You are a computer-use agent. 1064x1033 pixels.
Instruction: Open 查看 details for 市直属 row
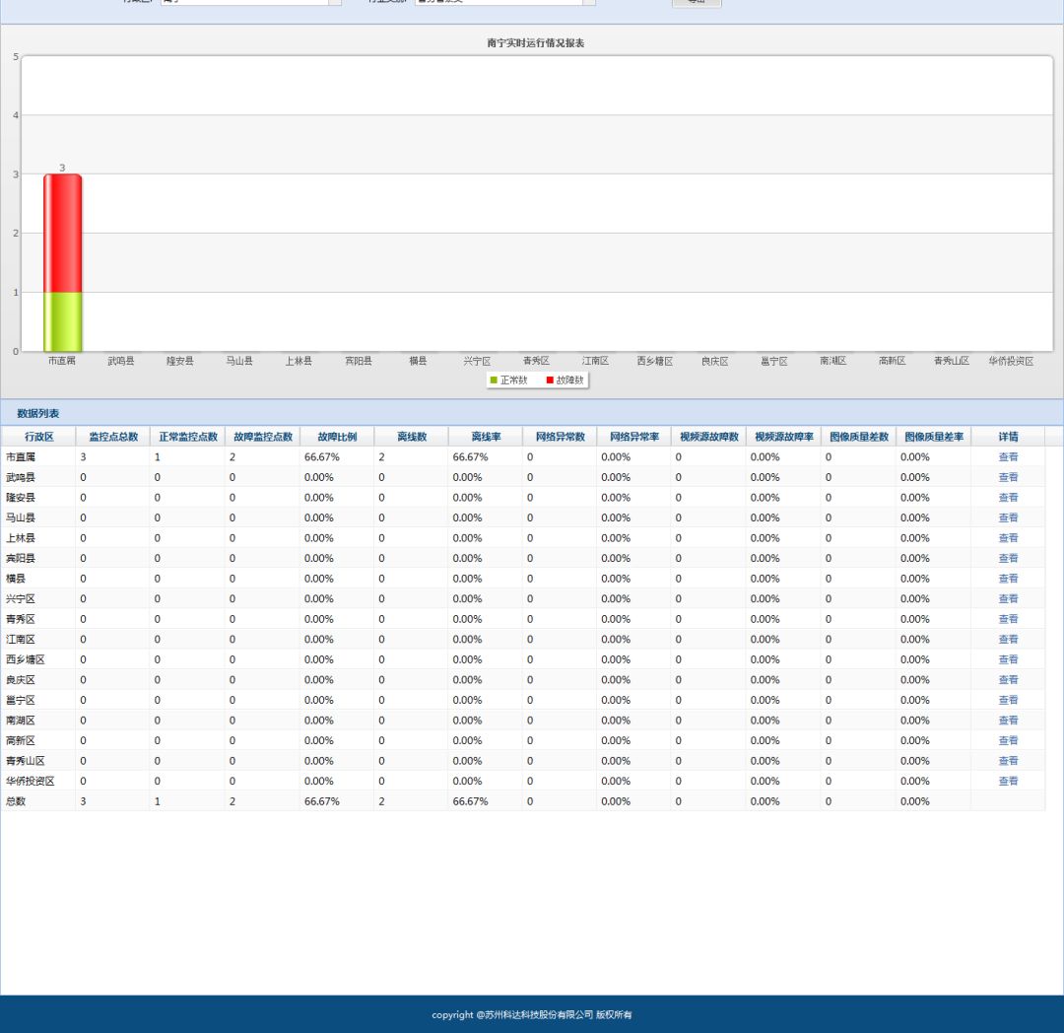[x=1008, y=456]
